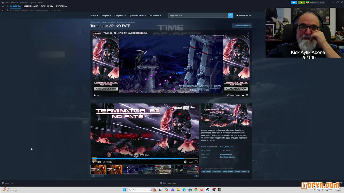This screenshot has width=344, height=193.
Task: Seek trailer using progress bar
Action: pyautogui.click(x=145, y=158)
